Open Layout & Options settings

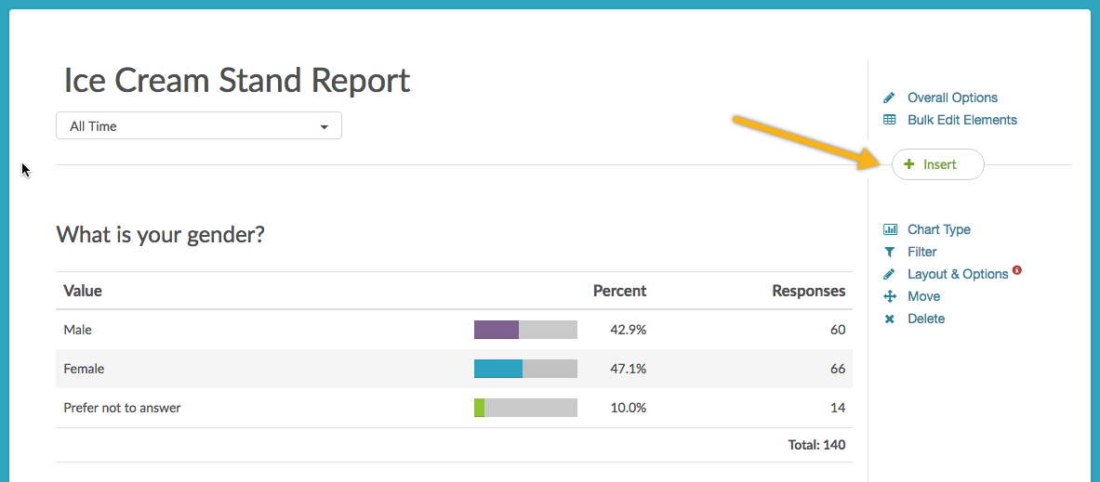tap(958, 274)
